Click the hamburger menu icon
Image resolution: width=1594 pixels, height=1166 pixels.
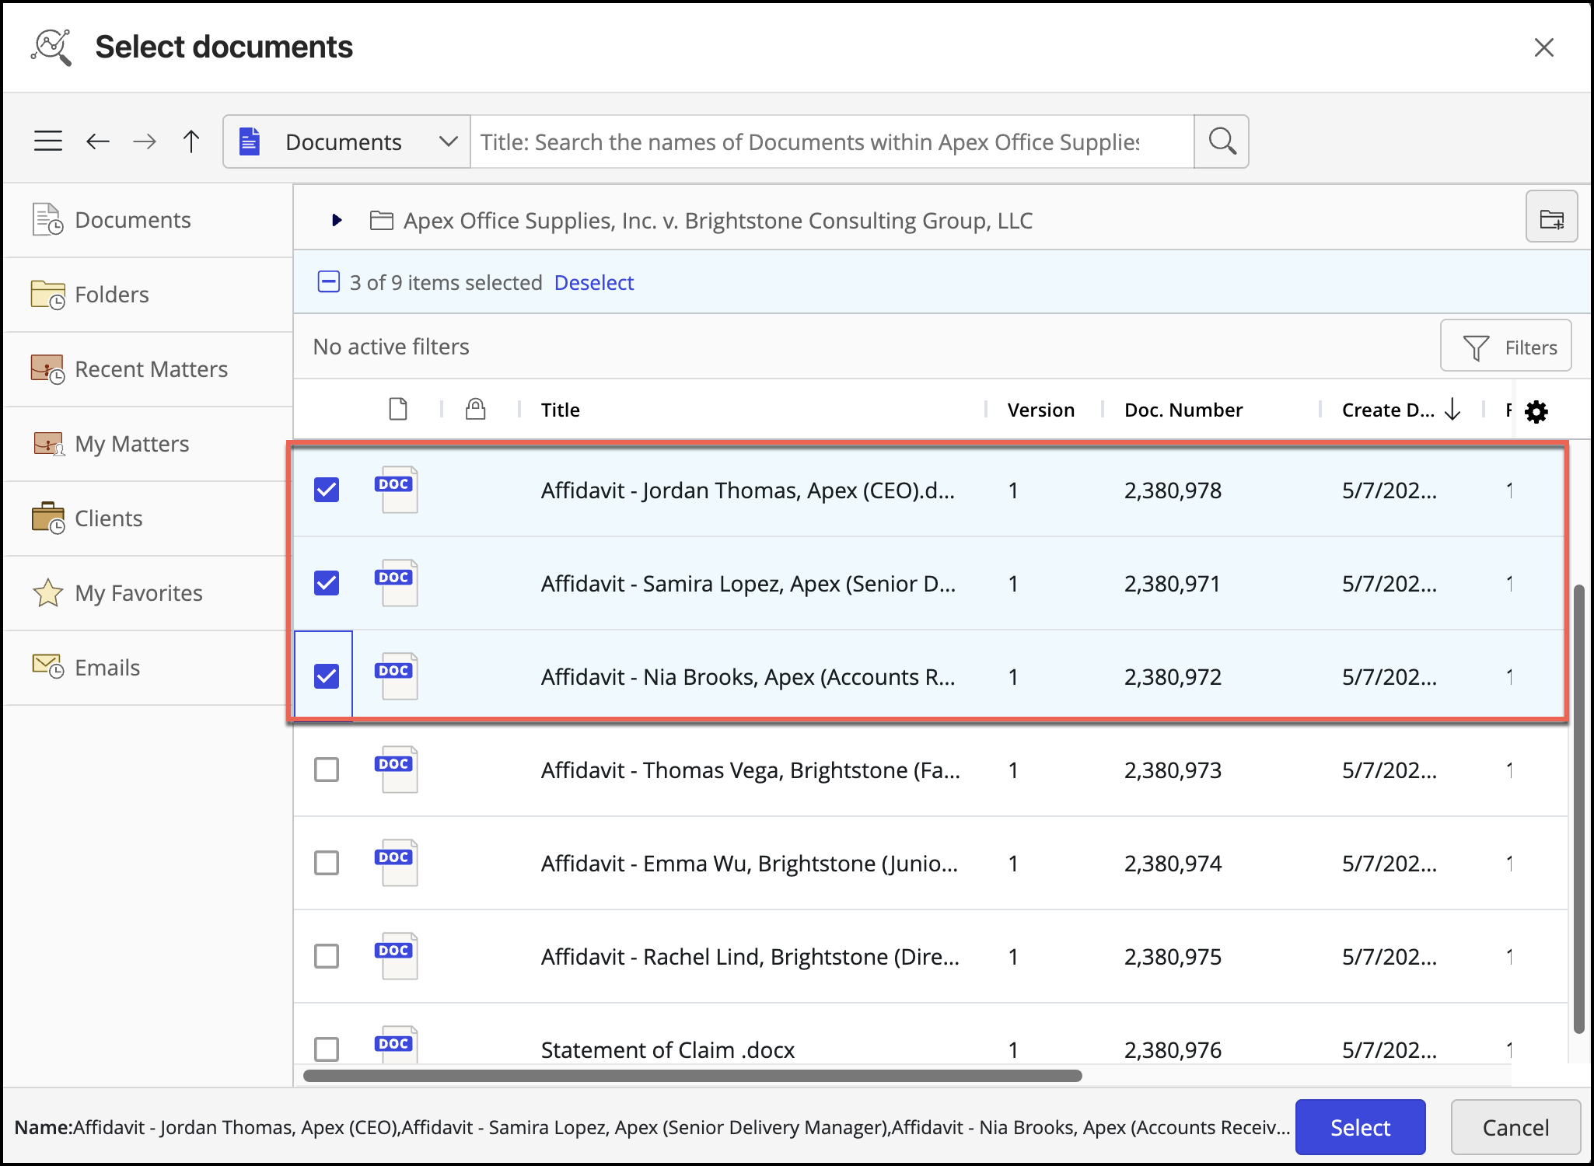48,141
